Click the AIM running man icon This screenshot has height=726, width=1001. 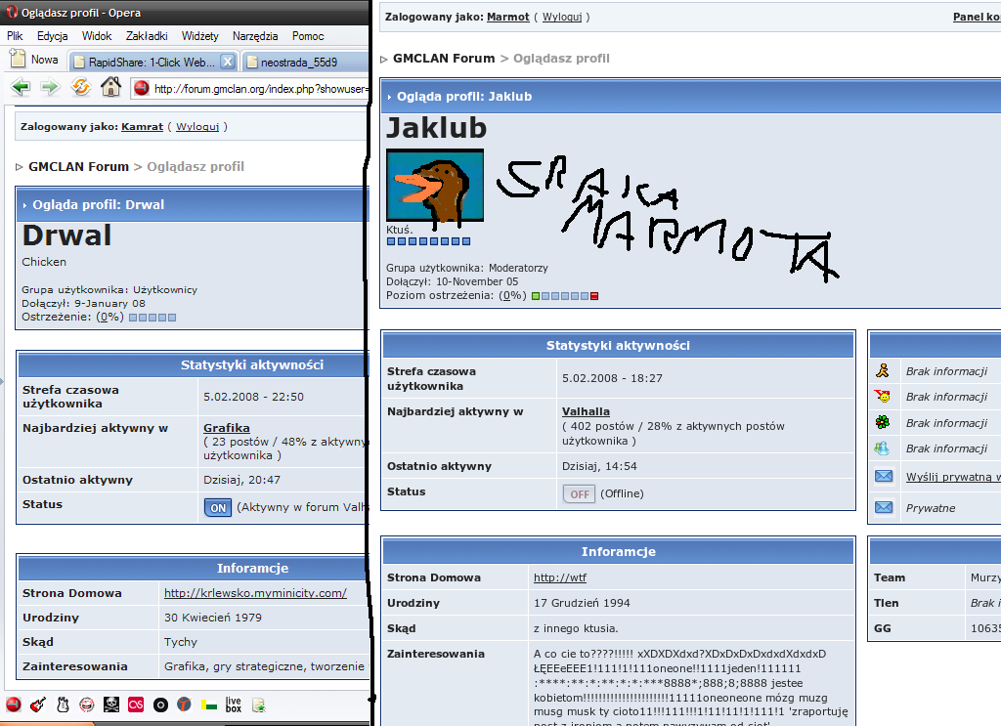(x=883, y=371)
